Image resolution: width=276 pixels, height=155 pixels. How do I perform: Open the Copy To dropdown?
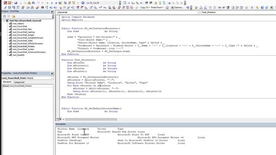[145, 7]
